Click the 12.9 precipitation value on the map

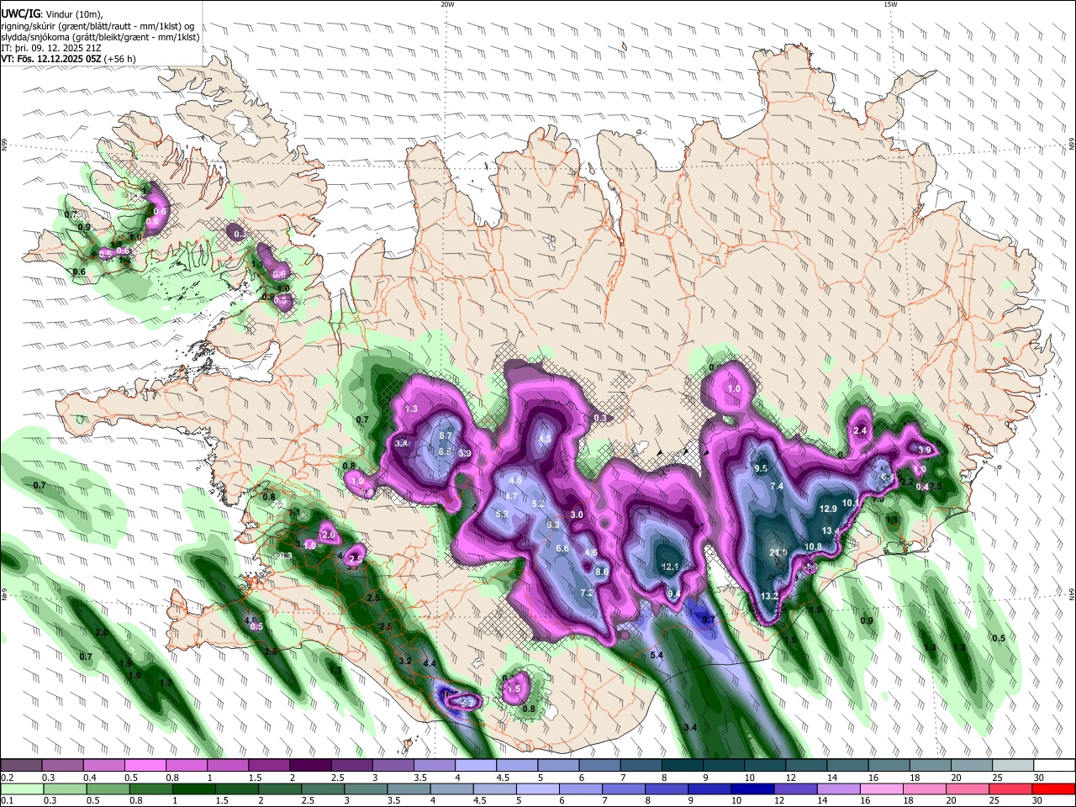(x=828, y=509)
